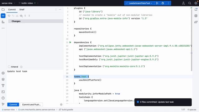Open the Gradle elephant tool window
Viewport: 199px width, 112px height.
[196, 22]
